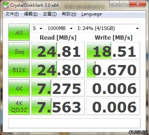This screenshot has width=149, height=135.
Task: Select the 4K QD32 write result 0.006
Action: click(x=113, y=106)
